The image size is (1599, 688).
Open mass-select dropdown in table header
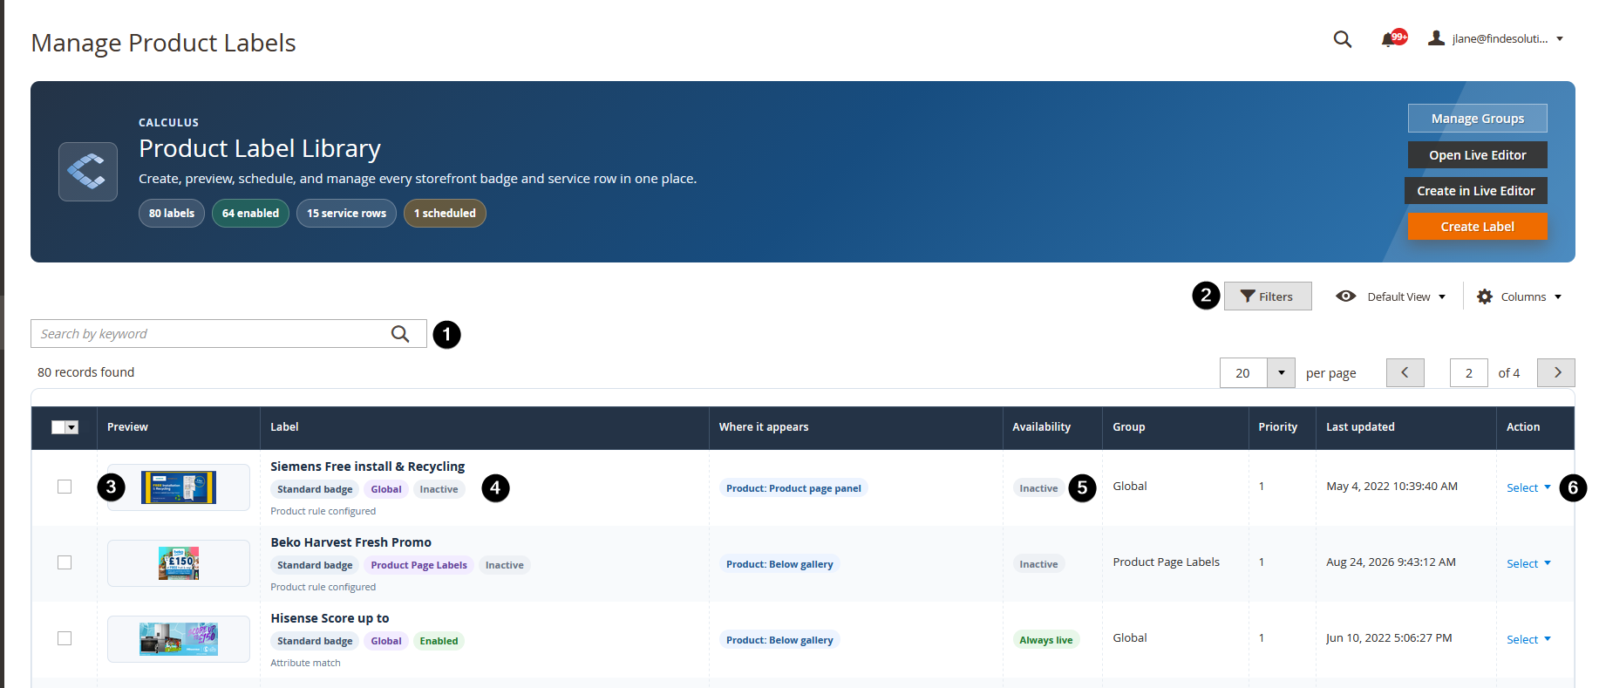click(x=72, y=427)
